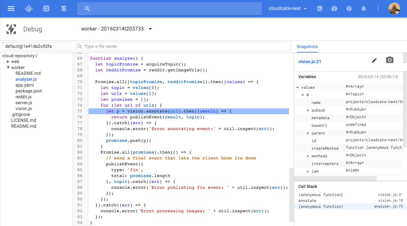Viewport: 407px width, 226px height.
Task: Activate Cloud Shell terminal icon
Action: tap(320, 9)
